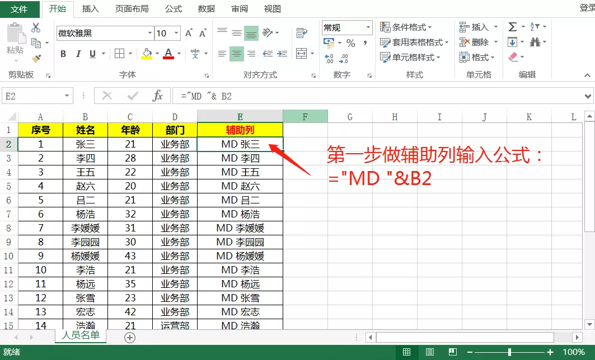Screen dimensions: 595x360
Task: Decrease decimal places icon
Action: tap(344, 58)
